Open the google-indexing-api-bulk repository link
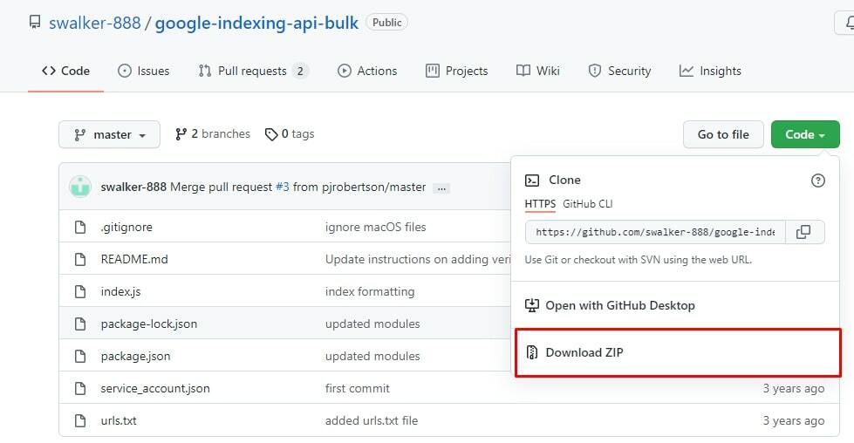 (256, 23)
